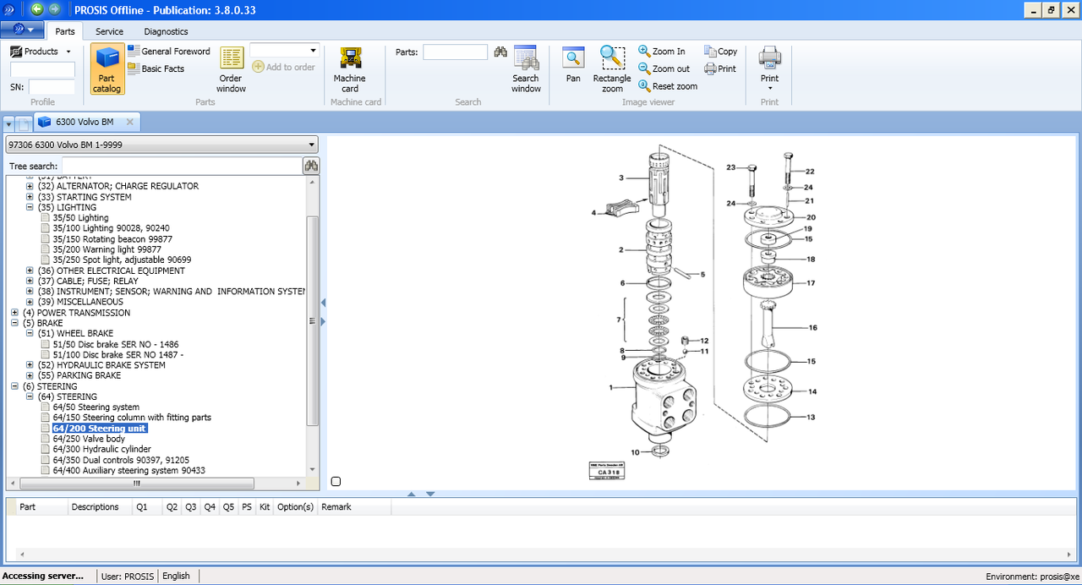The height and width of the screenshot is (585, 1082).
Task: Click the Parts search input field
Action: (455, 52)
